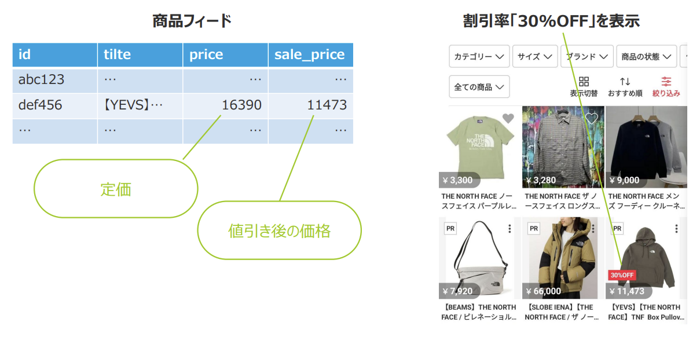Viewport: 700px width, 340px height.
Task: Open the navy crewneck sweatshirt thumbnail
Action: pyautogui.click(x=646, y=147)
